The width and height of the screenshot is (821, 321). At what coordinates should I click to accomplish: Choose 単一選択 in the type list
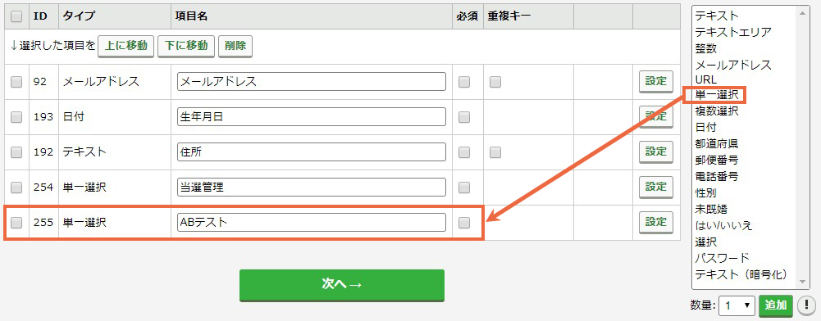[x=716, y=95]
